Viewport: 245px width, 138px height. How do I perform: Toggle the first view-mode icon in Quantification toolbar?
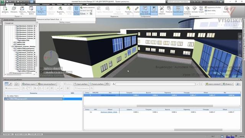pyautogui.click(x=7, y=84)
